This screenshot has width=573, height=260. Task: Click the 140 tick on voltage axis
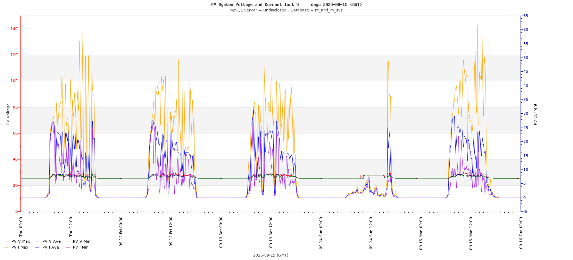point(14,29)
